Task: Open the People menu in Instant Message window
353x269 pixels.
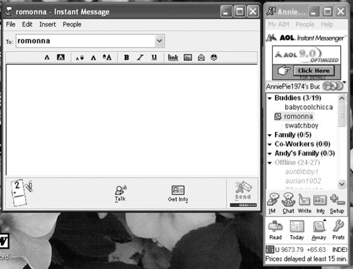Action: [72, 24]
